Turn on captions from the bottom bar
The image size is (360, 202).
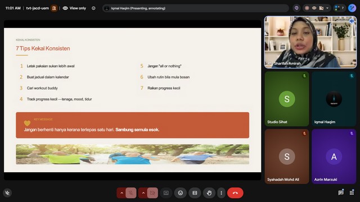195,193
